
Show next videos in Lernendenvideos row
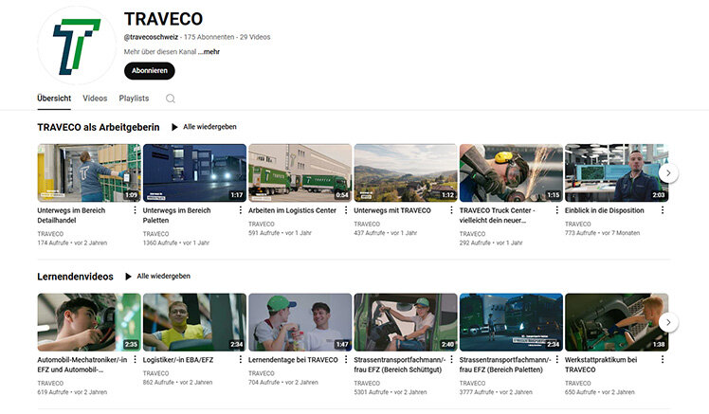(668, 322)
